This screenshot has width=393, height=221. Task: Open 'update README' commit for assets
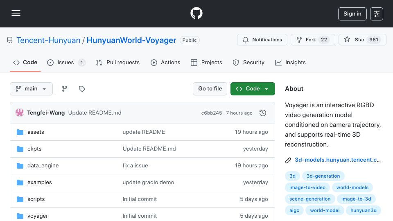tap(144, 132)
